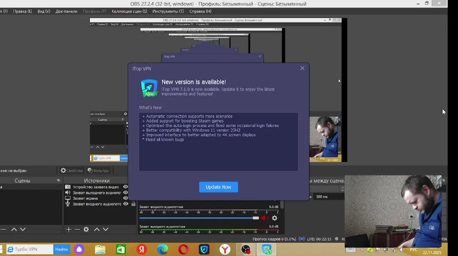This screenshot has height=256, width=458.
Task: Open the Коллекция сцен (S) menu
Action: pos(129,11)
